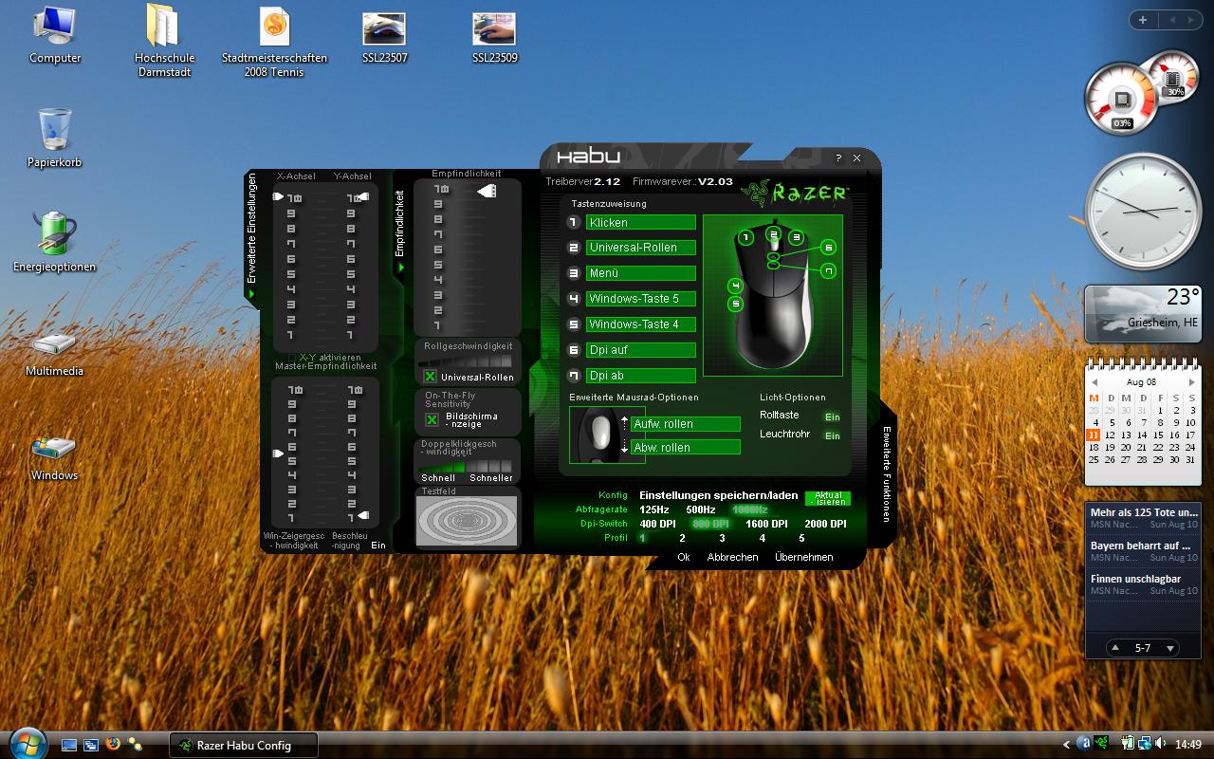
Task: Open the Windows-Taste 5 assignment dropdown
Action: point(641,299)
